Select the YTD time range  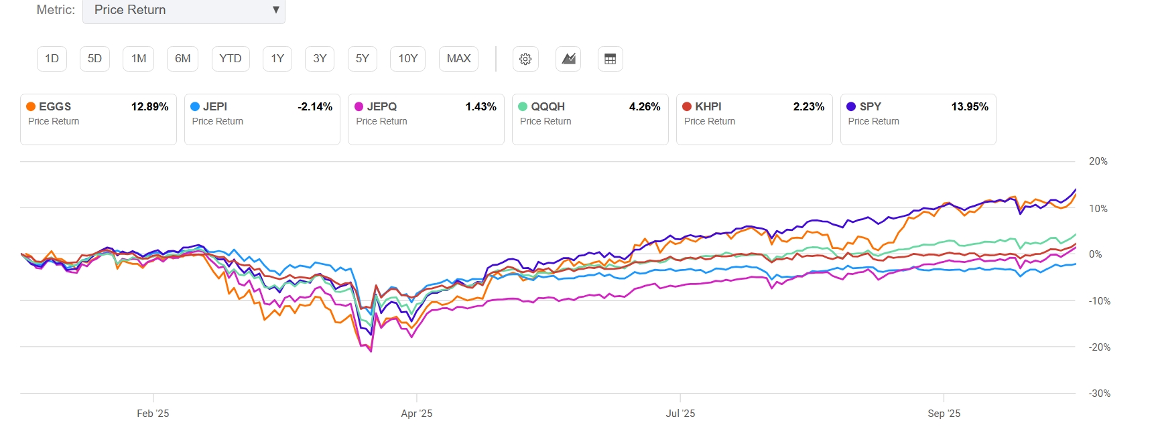coord(231,59)
